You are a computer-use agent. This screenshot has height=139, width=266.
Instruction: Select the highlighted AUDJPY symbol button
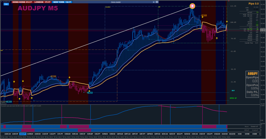(x=23, y=134)
